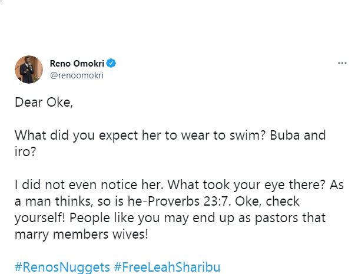Open Reno Omokri's profile picture
Viewport: 355px width, 274px height.
(28, 70)
